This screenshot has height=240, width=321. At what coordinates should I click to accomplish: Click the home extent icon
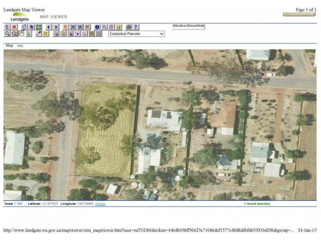(32, 27)
